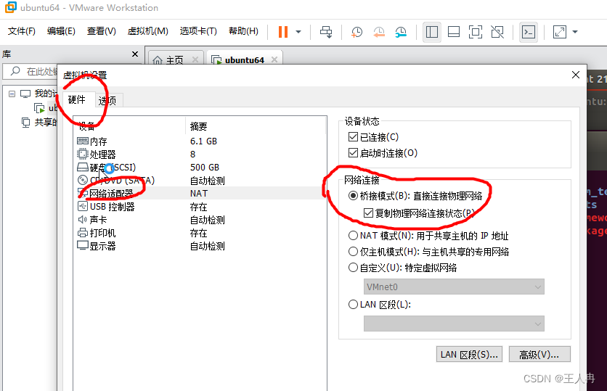Open the 查看(V) menu

click(102, 31)
